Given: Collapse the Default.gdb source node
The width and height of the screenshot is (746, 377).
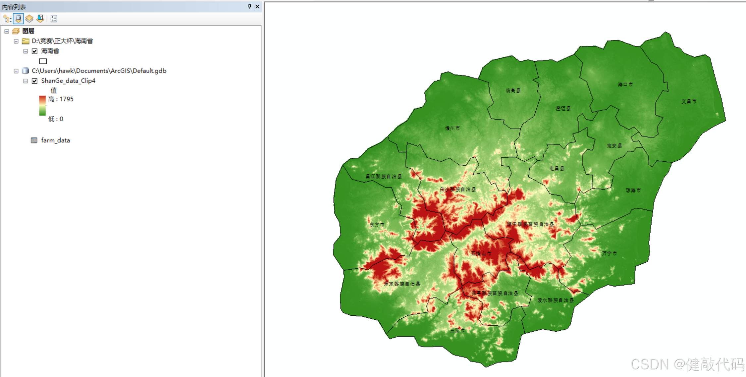Looking at the screenshot, I should click(16, 71).
